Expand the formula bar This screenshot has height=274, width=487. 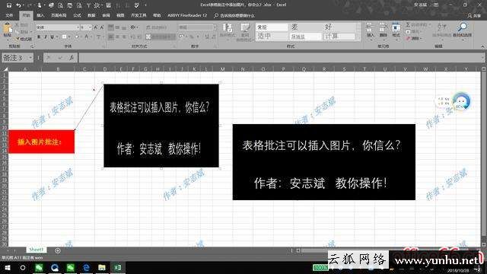click(x=483, y=58)
